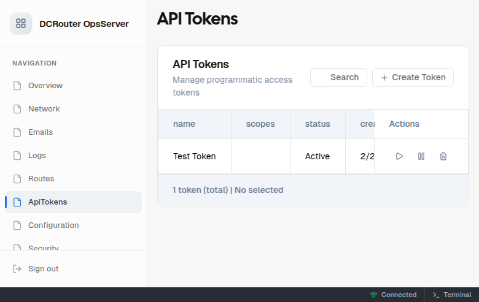Open the Configuration page

click(53, 225)
